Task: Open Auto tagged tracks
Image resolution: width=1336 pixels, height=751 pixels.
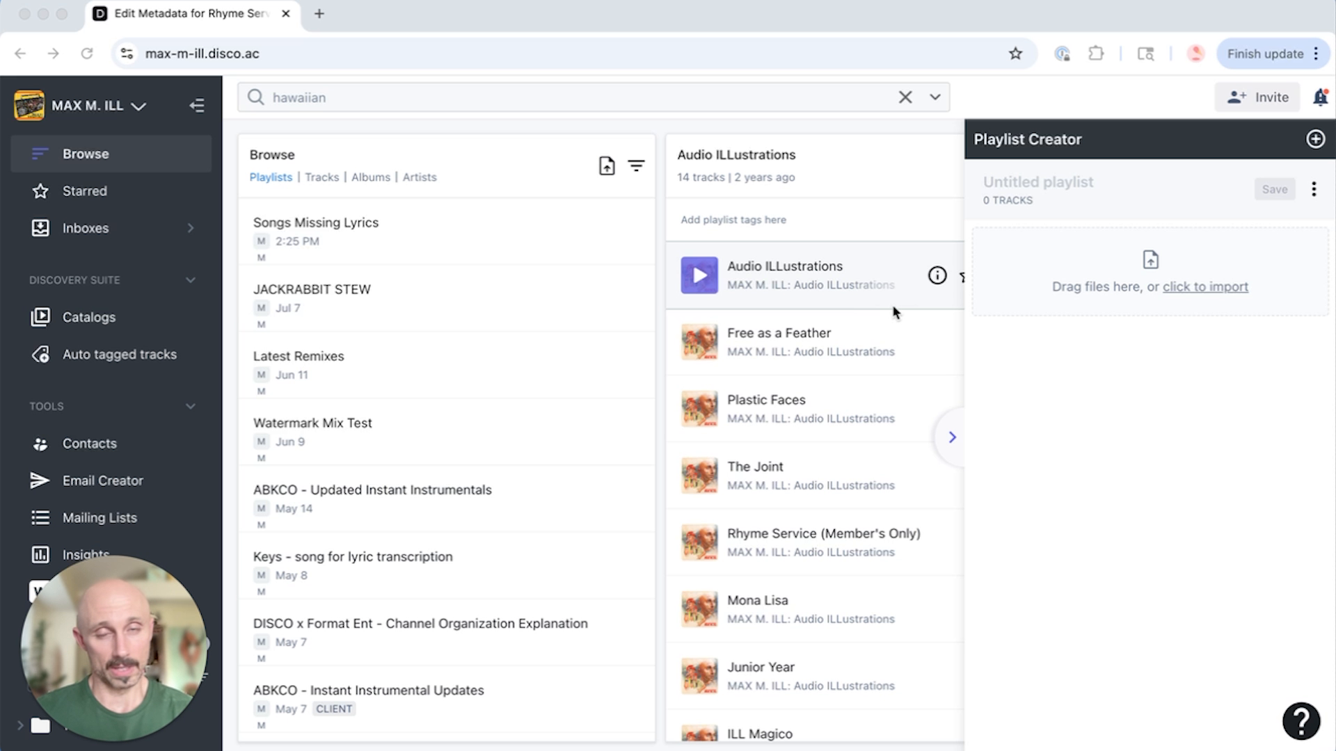Action: click(x=119, y=354)
